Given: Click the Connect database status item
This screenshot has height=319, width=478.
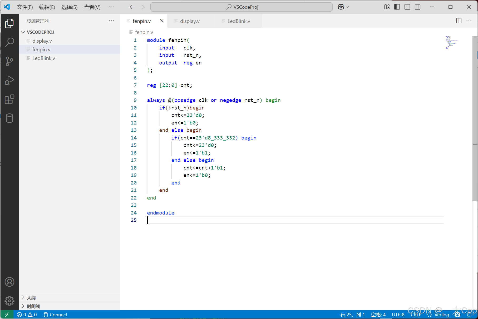Looking at the screenshot, I should tap(55, 315).
